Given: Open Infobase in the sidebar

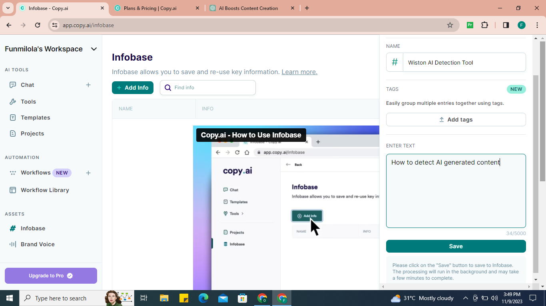Looking at the screenshot, I should point(33,228).
